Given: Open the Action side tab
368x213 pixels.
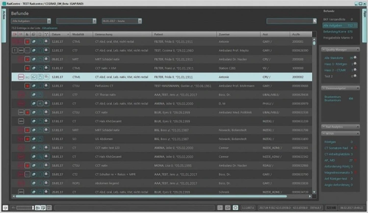Looking at the screenshot, I should click(4, 14).
